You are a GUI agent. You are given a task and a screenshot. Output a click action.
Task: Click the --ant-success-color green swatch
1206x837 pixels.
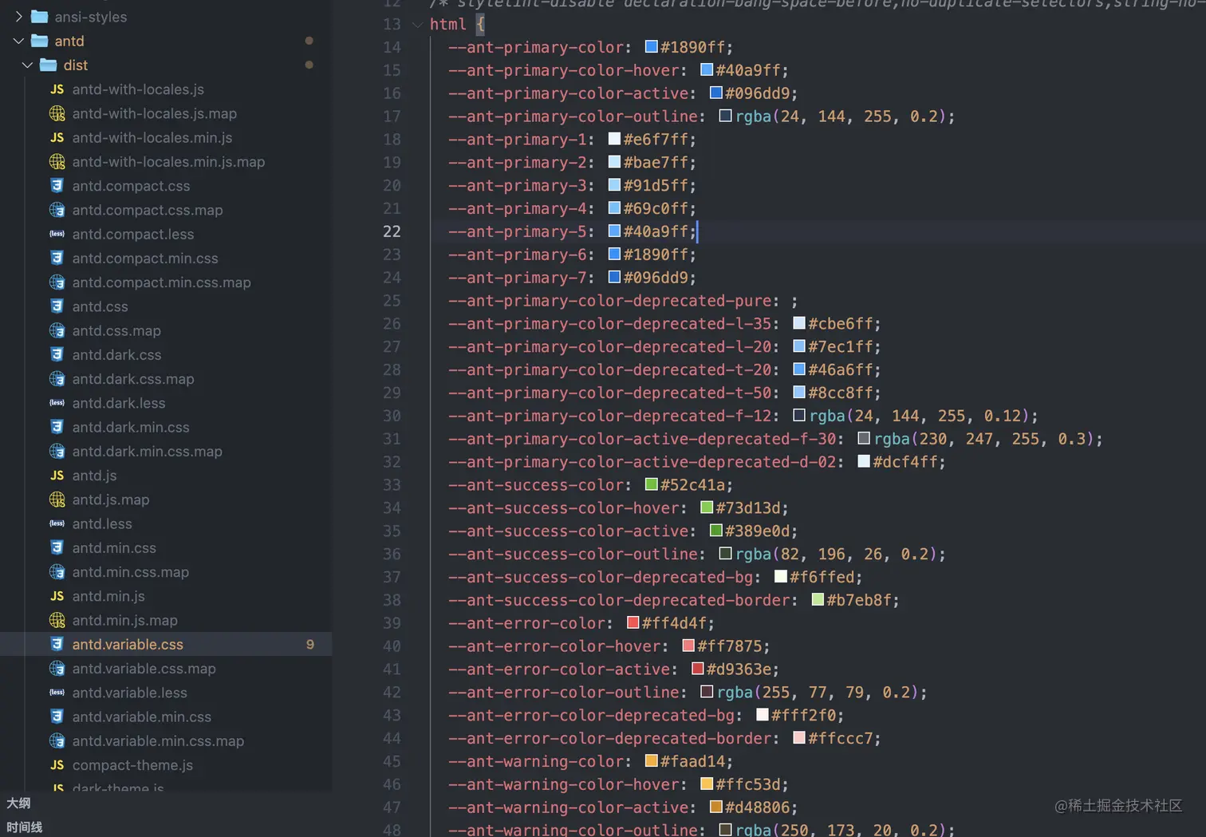click(651, 484)
